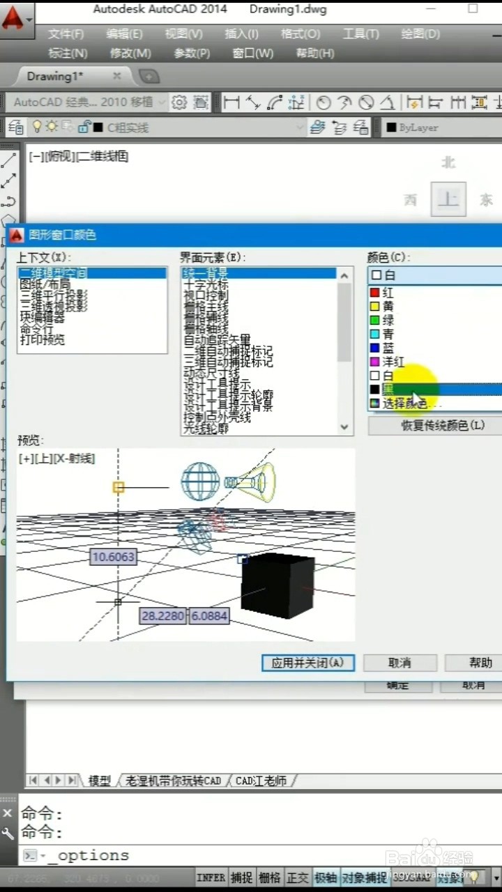The width and height of the screenshot is (502, 892).
Task: Open the 文件(F) menu
Action: coord(66,34)
